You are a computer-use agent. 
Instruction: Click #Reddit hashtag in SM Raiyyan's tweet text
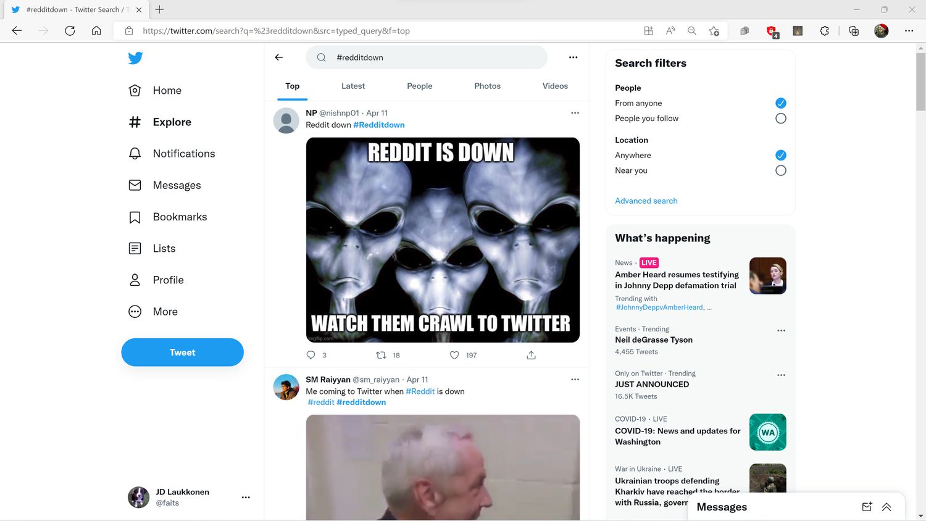point(420,391)
